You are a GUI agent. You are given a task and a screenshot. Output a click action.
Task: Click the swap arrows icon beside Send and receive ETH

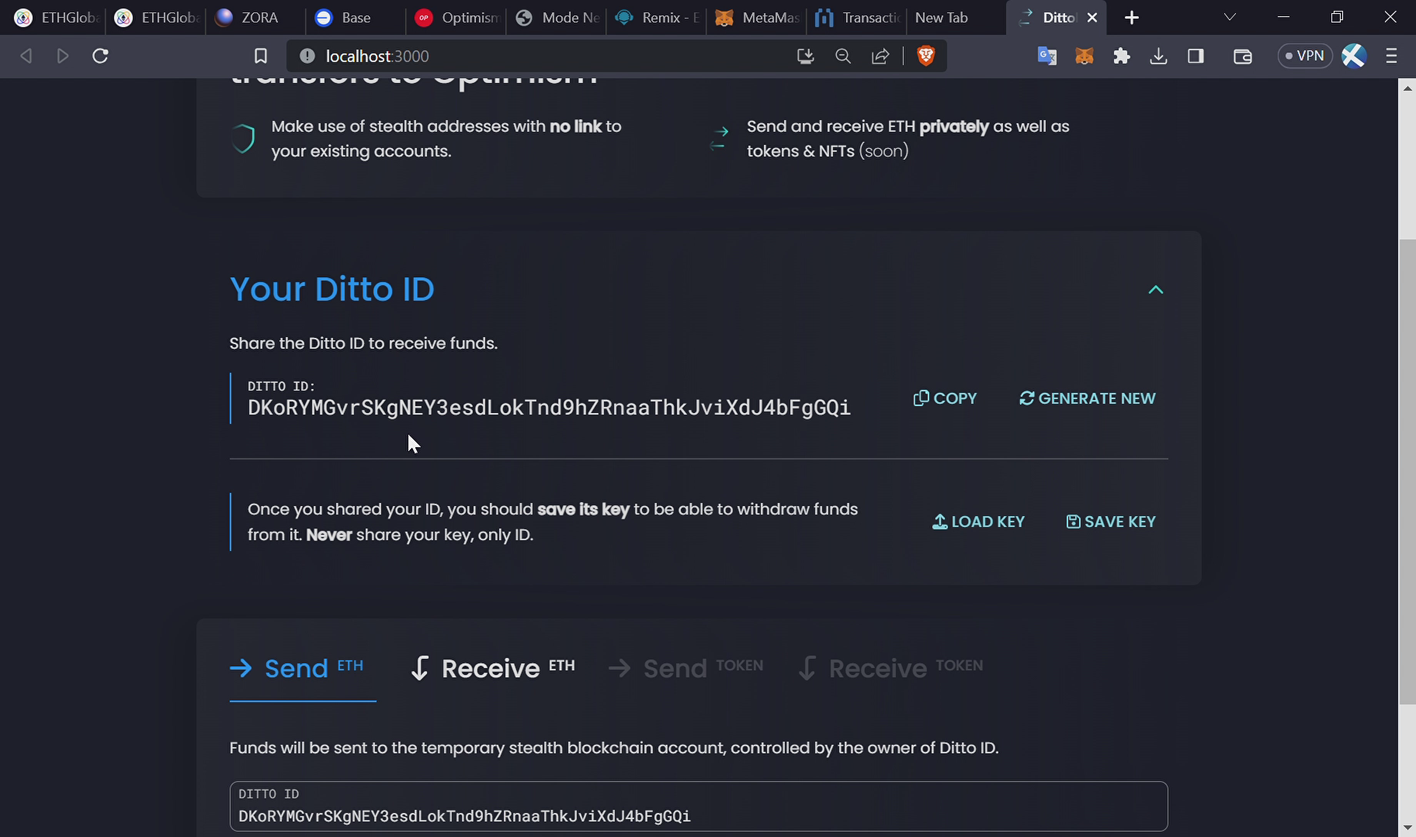719,138
